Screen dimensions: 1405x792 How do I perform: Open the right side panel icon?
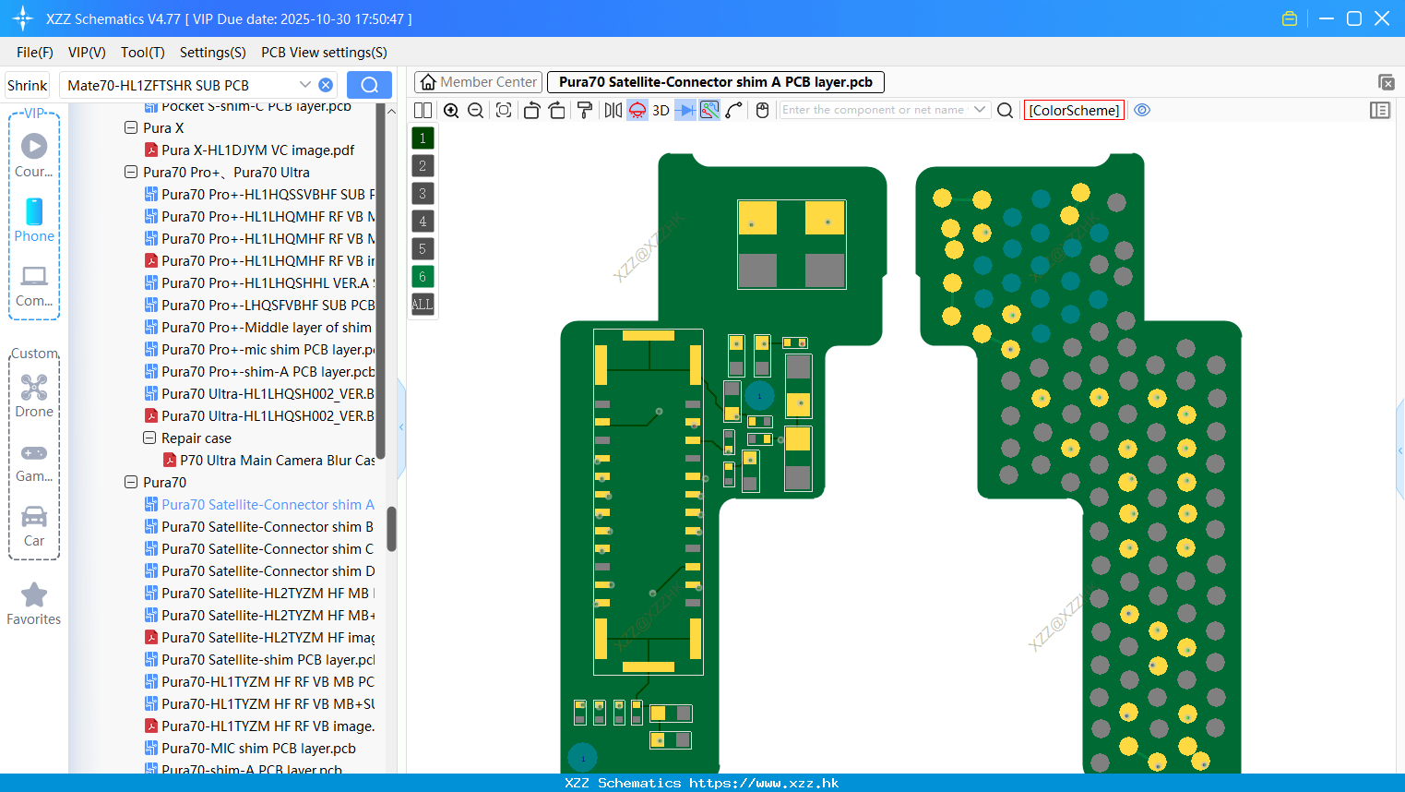(1380, 110)
